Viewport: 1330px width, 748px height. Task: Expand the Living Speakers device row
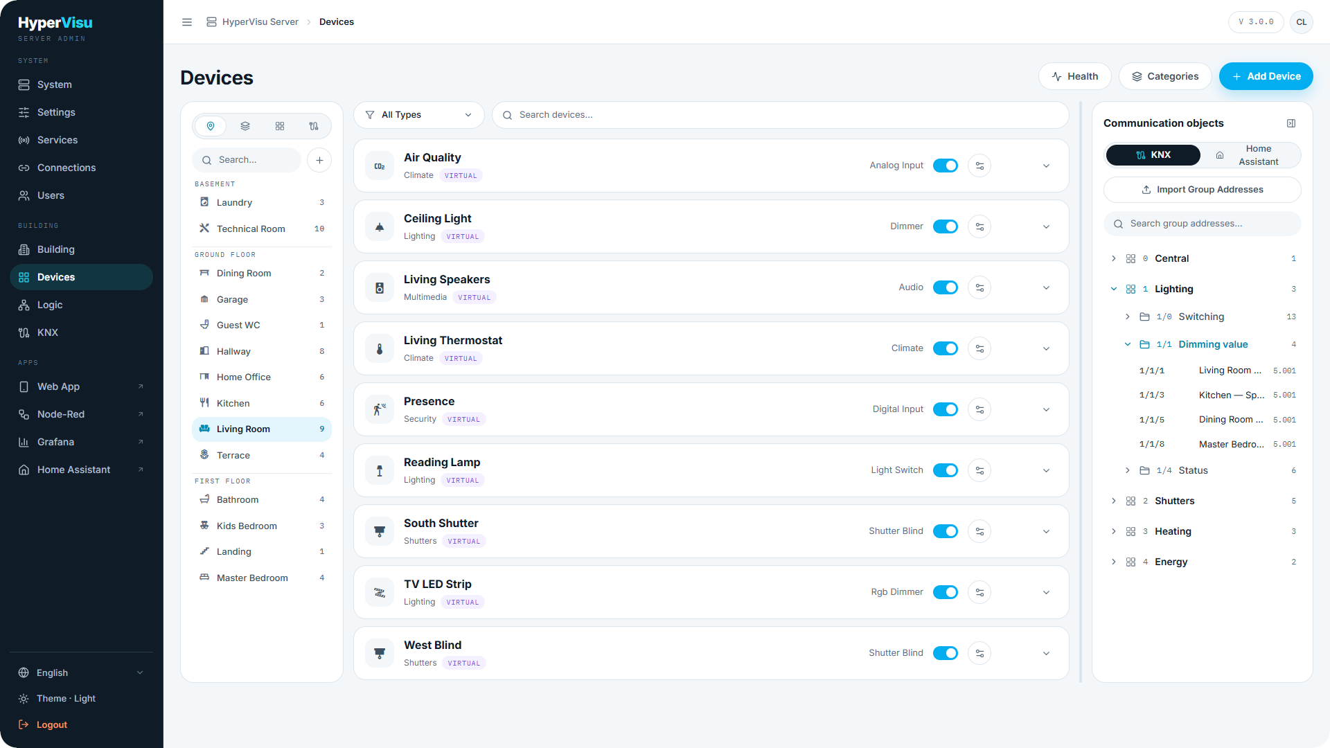click(1046, 287)
